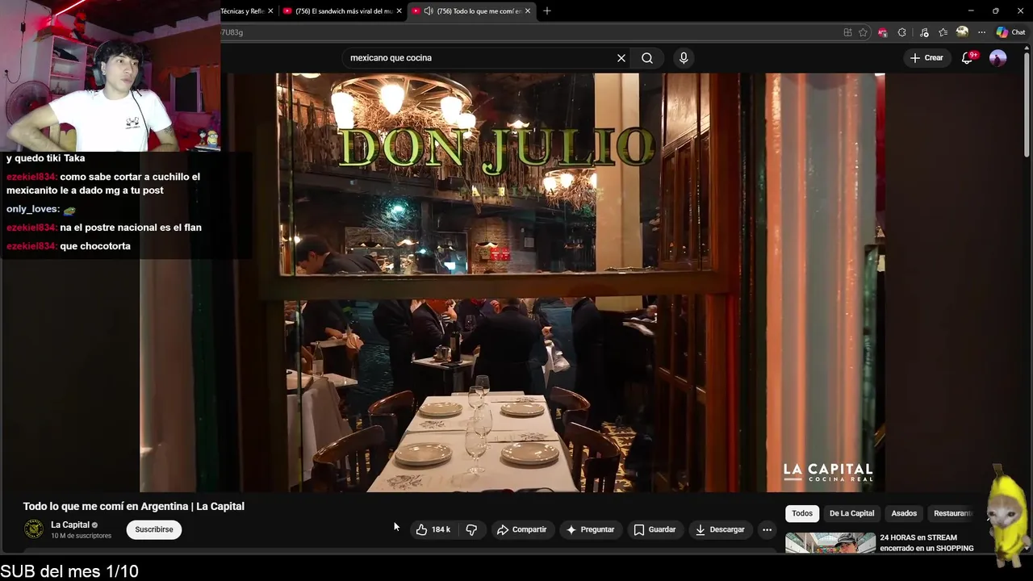Close the 'Todo lo que me comí' tab

pos(528,10)
